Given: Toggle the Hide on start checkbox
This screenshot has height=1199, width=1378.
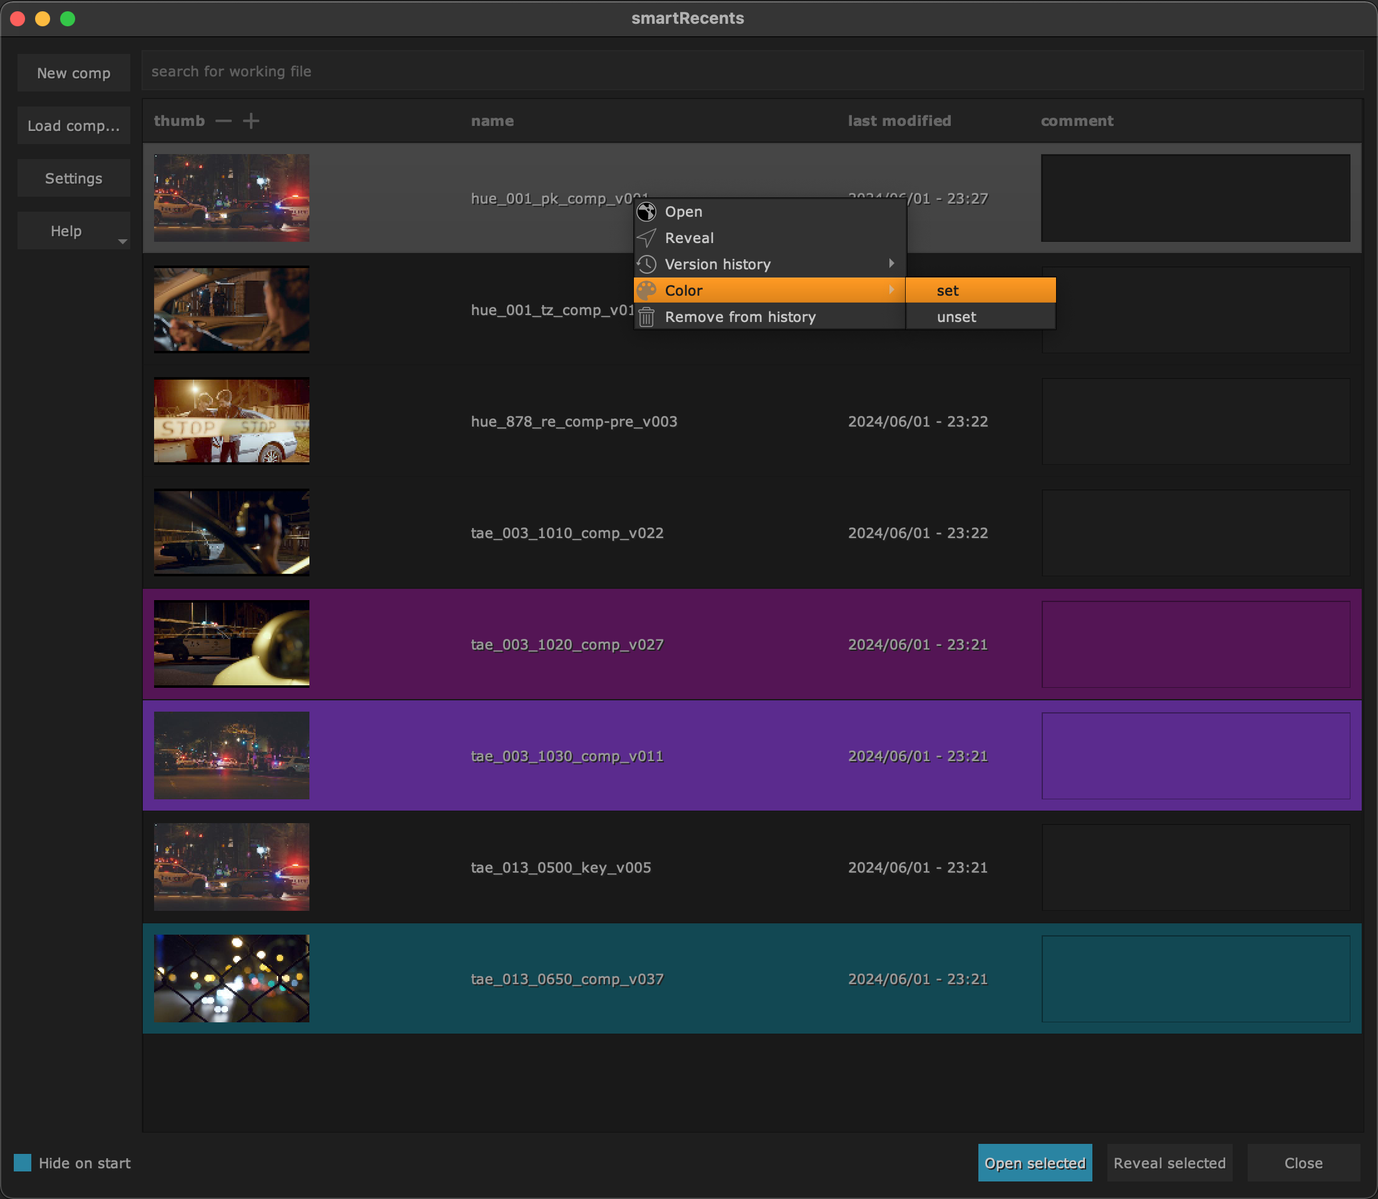Looking at the screenshot, I should tap(23, 1163).
